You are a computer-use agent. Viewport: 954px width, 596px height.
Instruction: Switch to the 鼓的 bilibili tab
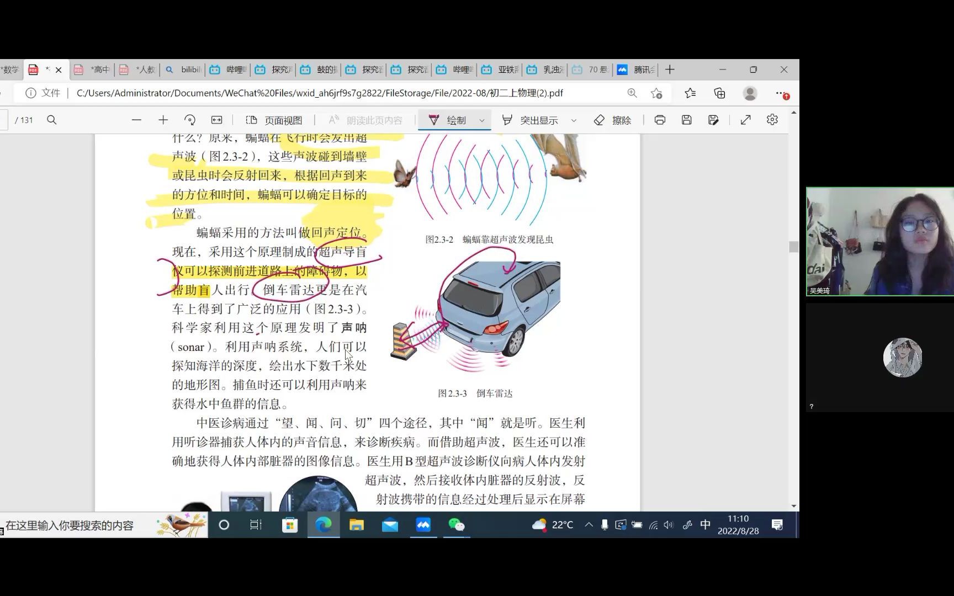coord(319,70)
